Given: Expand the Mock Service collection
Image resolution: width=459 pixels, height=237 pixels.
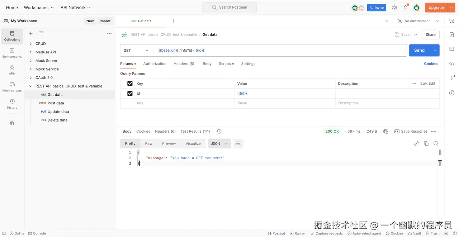Looking at the screenshot, I should tap(30, 69).
